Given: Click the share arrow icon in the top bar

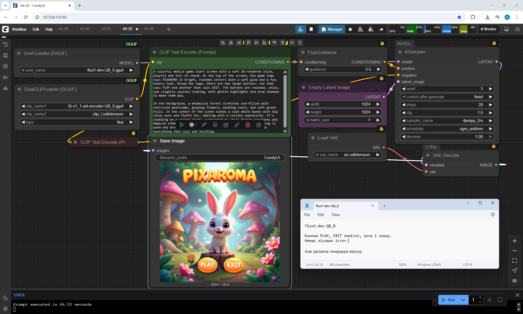Looking at the screenshot, I should [381, 29].
